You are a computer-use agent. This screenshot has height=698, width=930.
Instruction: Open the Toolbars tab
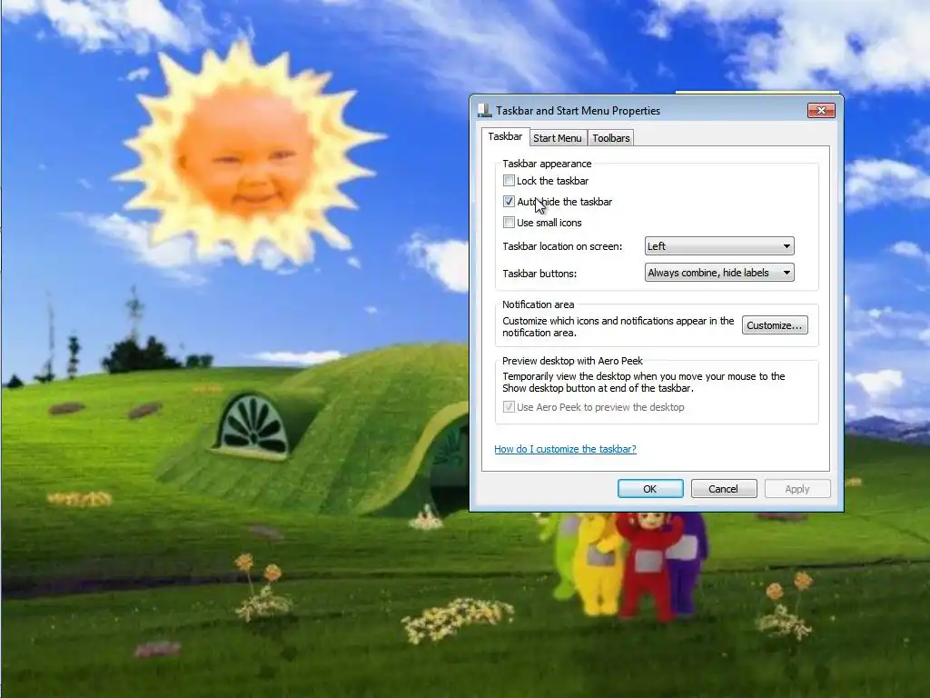tap(610, 138)
